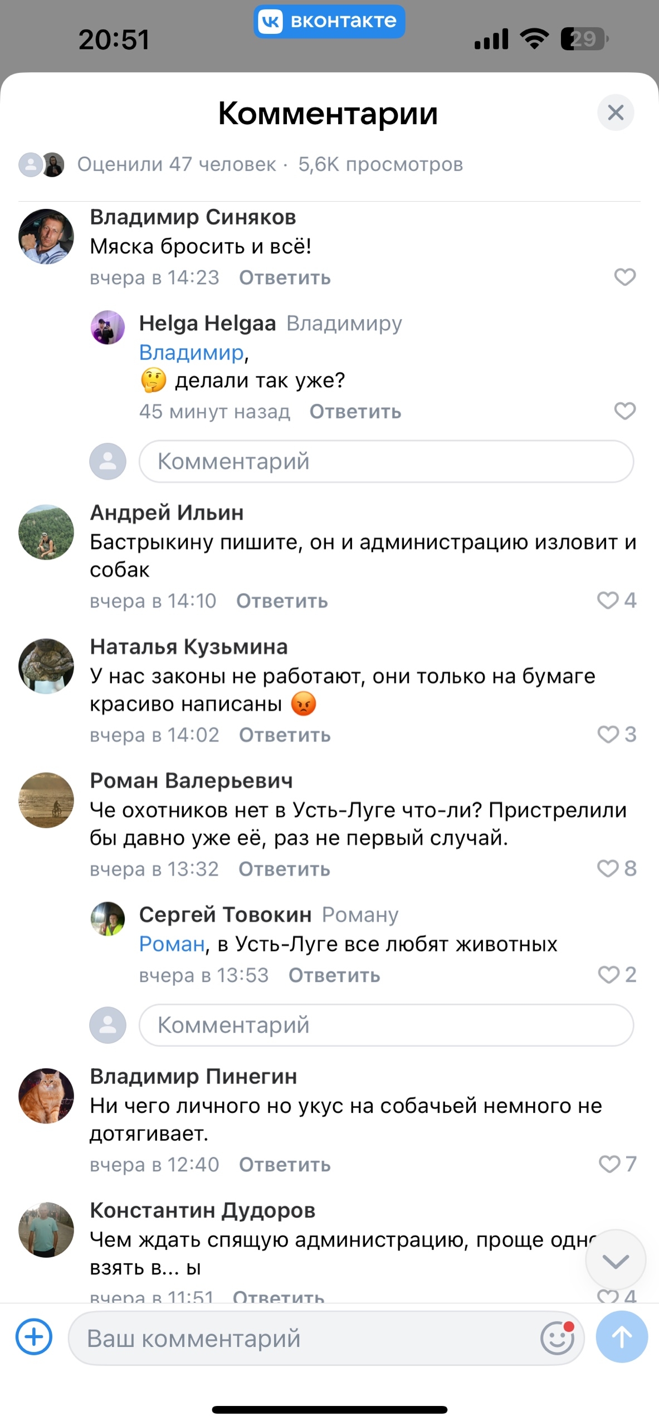Open the blue Роман mention link
This screenshot has width=659, height=1426.
(172, 944)
